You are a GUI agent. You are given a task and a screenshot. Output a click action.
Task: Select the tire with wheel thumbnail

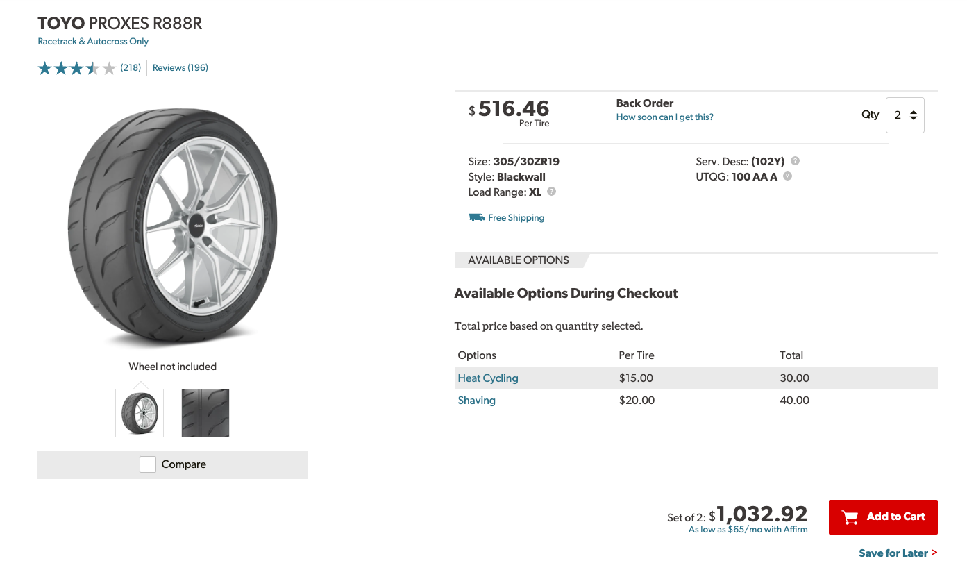140,413
